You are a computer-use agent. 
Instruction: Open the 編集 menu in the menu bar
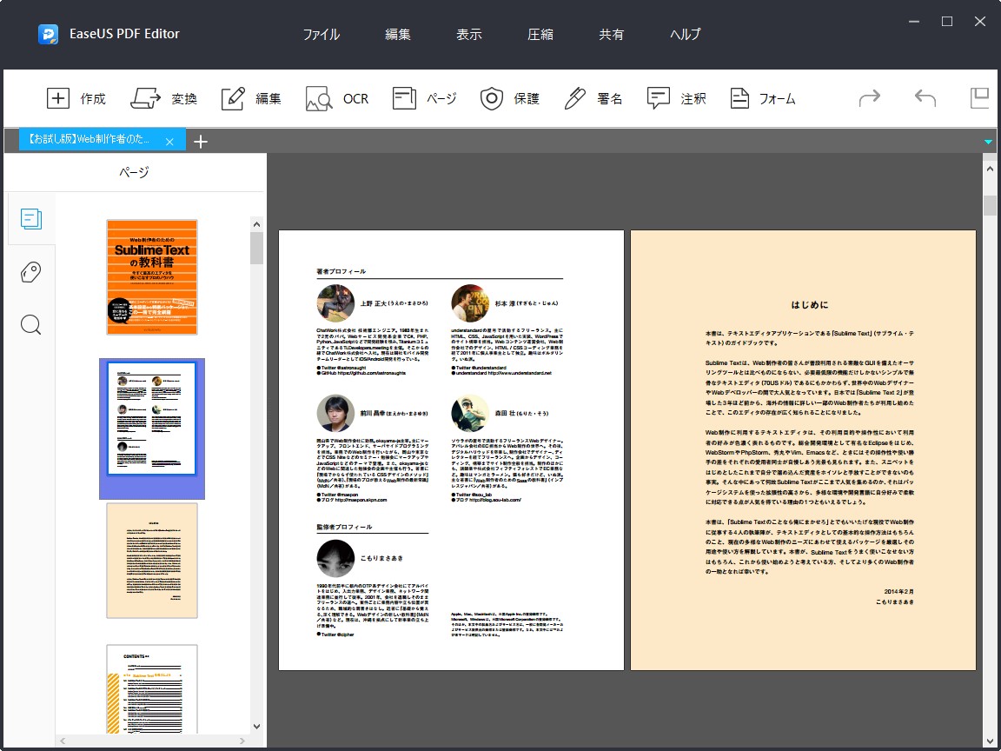pyautogui.click(x=398, y=35)
